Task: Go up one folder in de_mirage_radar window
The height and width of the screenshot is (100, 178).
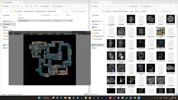Action: (x=11, y=11)
